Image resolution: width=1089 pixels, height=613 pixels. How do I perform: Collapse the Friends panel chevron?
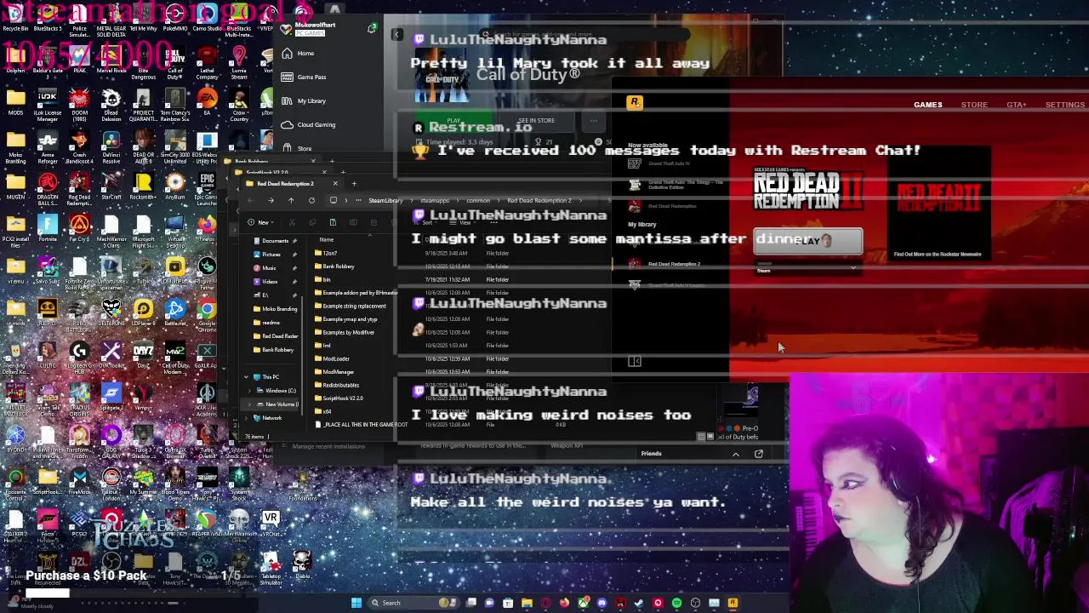point(735,454)
